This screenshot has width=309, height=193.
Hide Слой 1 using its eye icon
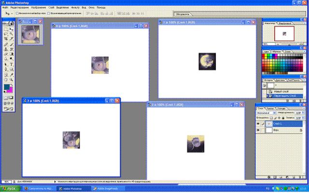pyautogui.click(x=259, y=124)
